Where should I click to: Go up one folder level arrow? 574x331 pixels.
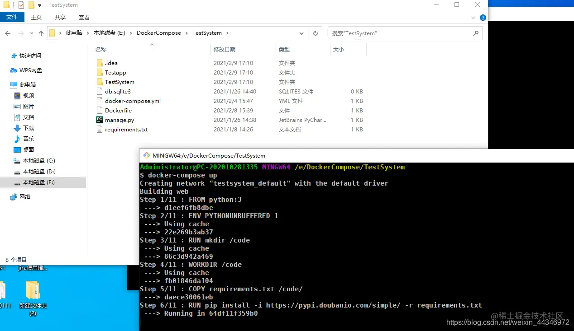[41, 33]
